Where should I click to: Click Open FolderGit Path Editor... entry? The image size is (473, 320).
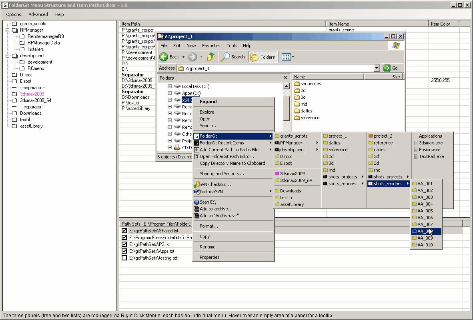[233, 156]
